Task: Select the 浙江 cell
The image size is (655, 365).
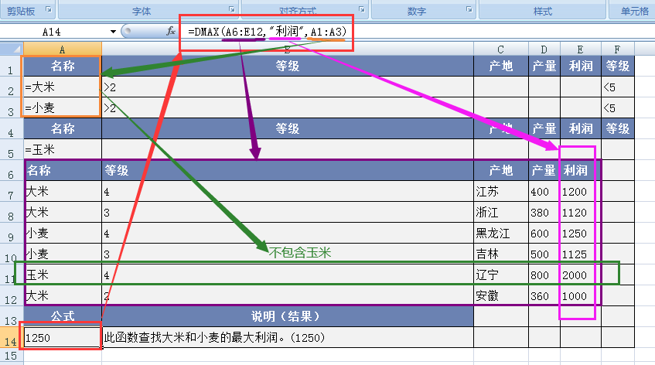Action: point(501,212)
